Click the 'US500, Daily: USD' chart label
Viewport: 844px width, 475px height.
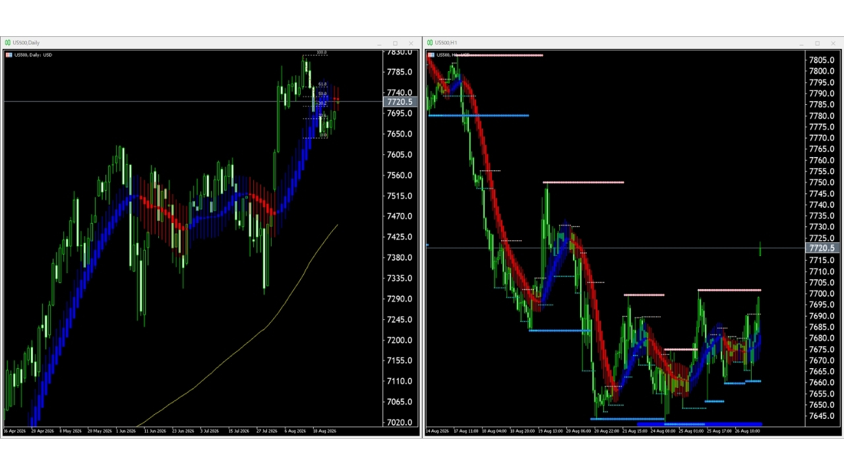pos(33,55)
